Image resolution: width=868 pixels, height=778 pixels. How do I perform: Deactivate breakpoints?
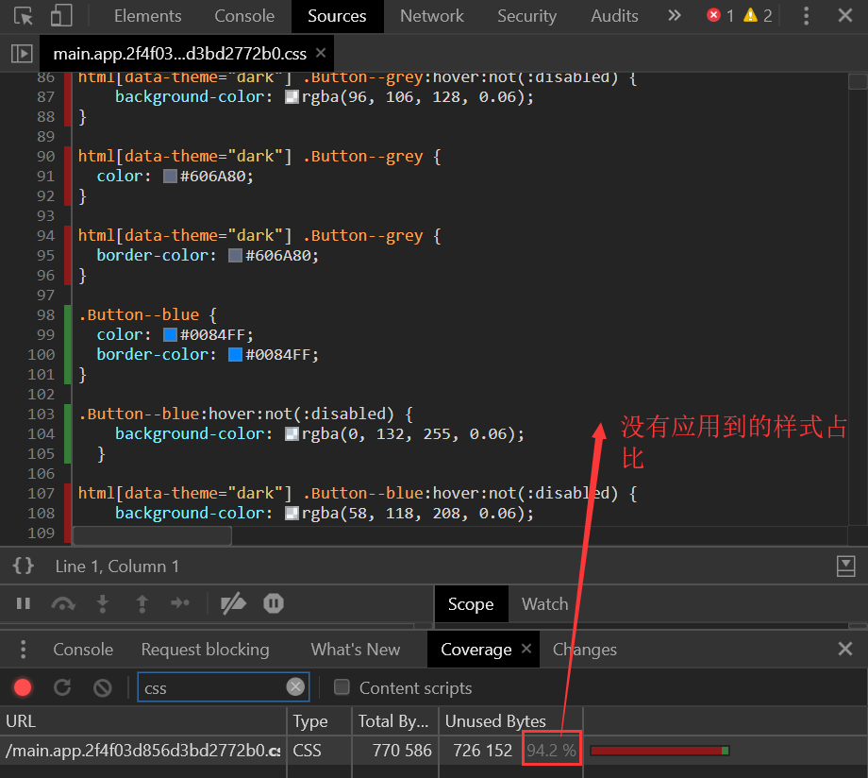coord(233,603)
